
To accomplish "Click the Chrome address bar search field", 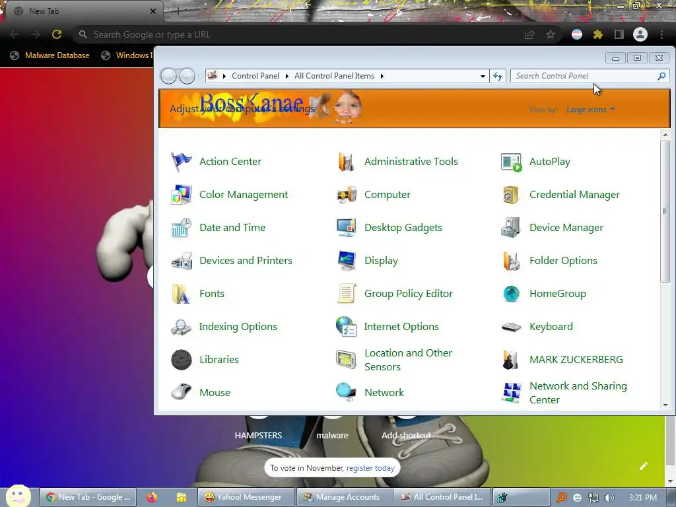I will tap(298, 34).
